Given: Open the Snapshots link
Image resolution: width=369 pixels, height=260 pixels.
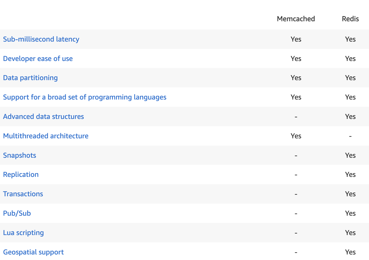Looking at the screenshot, I should (19, 155).
